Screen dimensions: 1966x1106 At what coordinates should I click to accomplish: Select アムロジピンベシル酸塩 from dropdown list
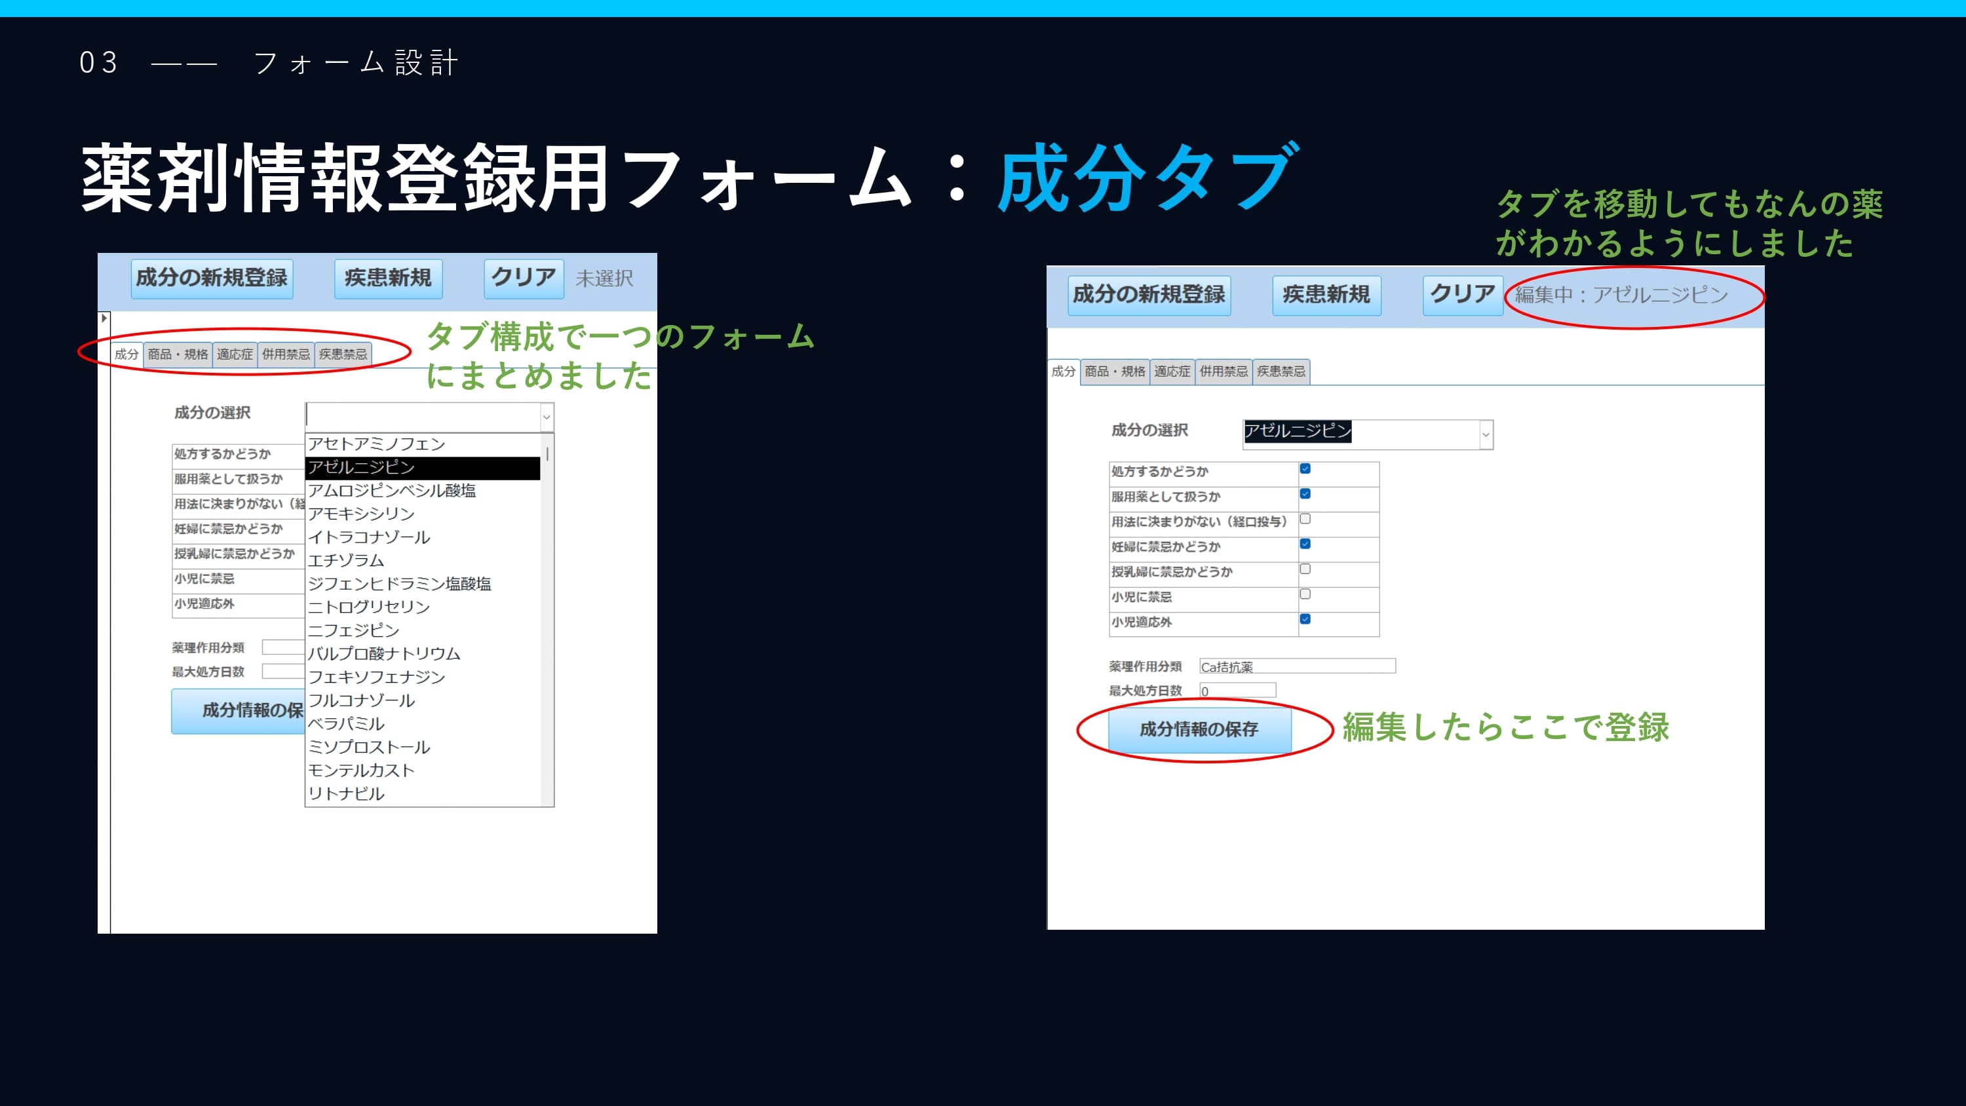coord(391,491)
